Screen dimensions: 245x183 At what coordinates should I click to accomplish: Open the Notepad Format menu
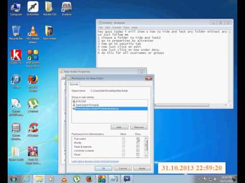click(116, 27)
